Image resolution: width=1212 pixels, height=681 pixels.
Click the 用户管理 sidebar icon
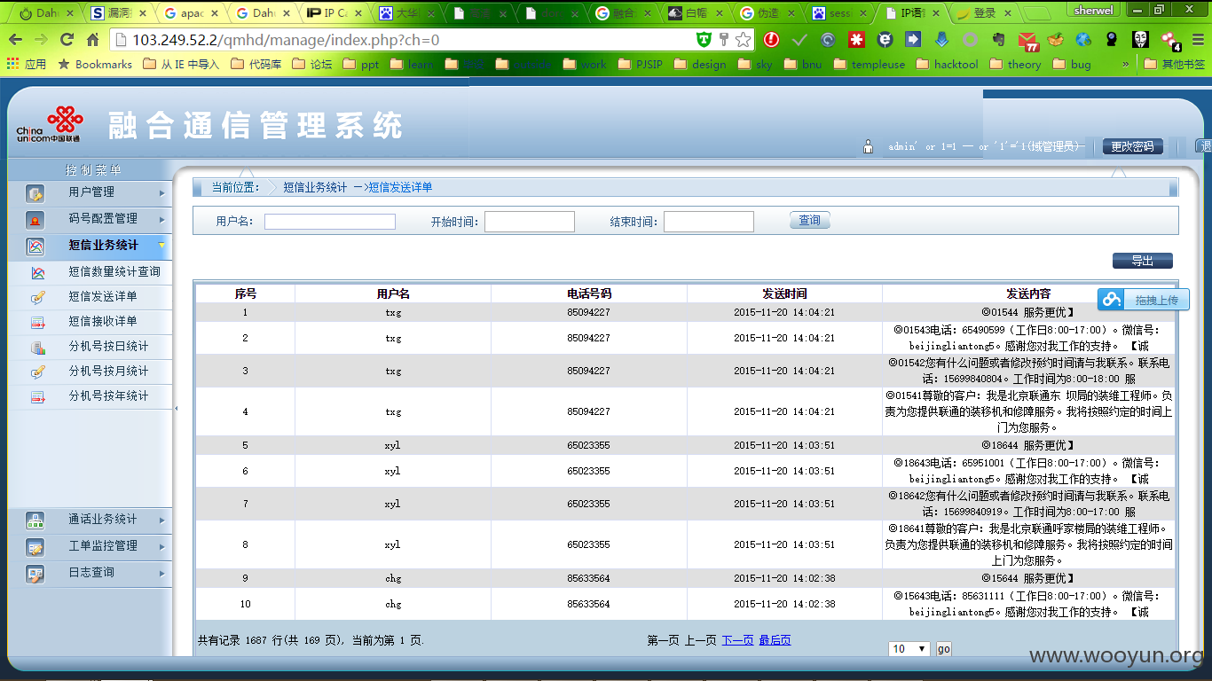[x=35, y=193]
